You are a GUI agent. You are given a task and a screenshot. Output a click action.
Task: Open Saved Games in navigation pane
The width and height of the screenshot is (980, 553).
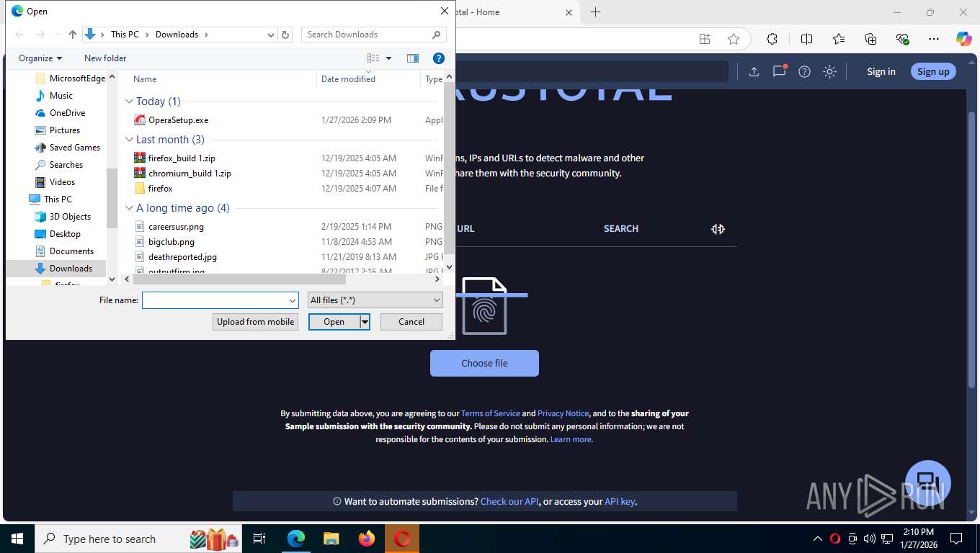(74, 148)
